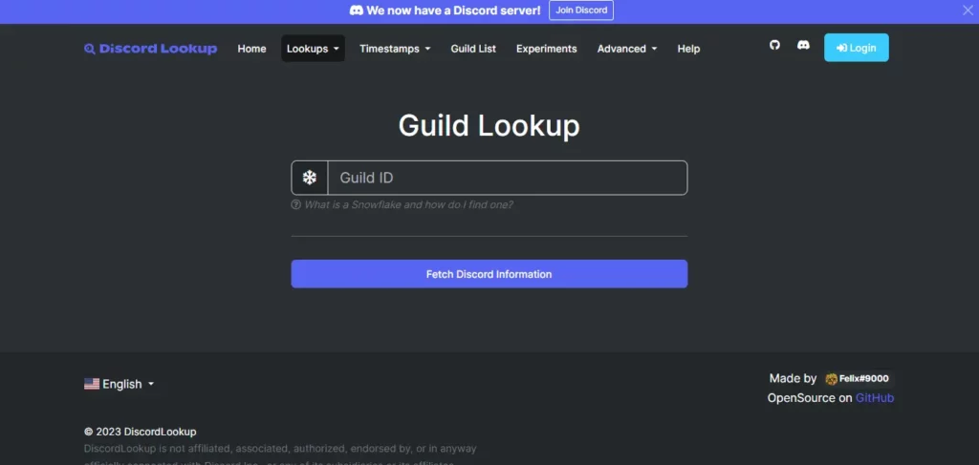Open the GitHub link in the footer
This screenshot has width=979, height=465.
coord(874,397)
